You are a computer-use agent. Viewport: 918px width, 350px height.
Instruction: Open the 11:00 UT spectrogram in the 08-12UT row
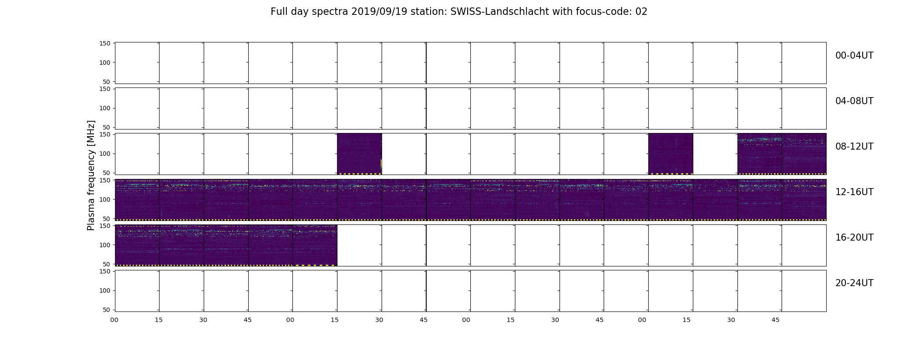[671, 154]
